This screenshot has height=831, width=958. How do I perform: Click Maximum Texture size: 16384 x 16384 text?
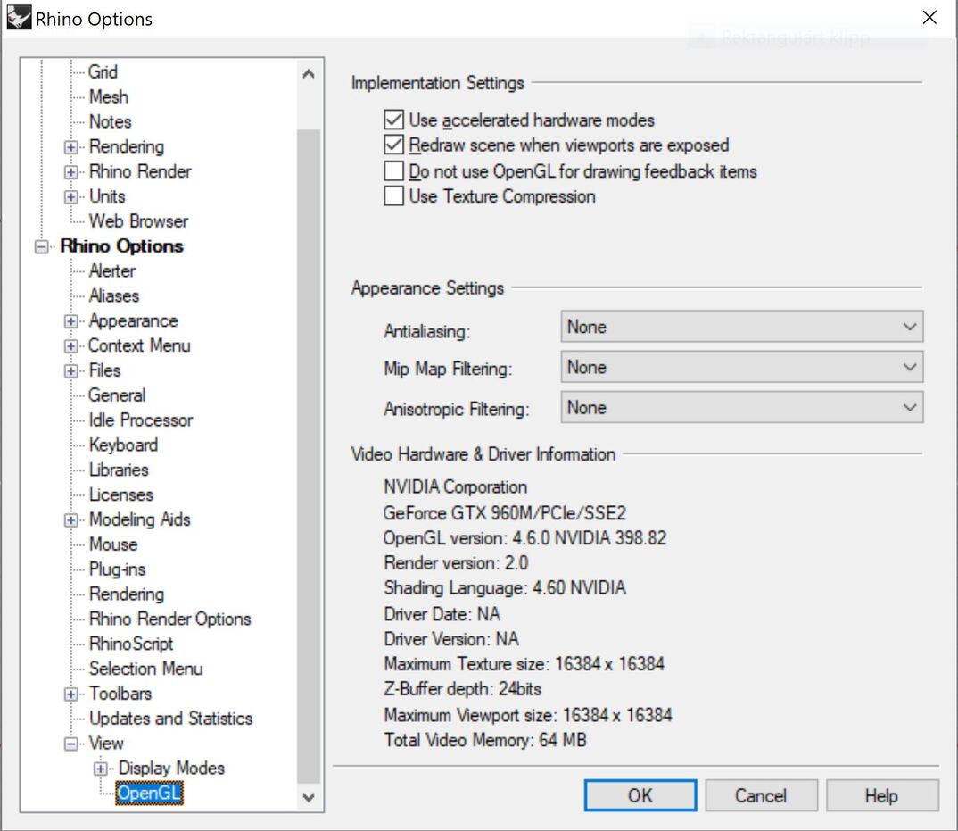coord(524,663)
